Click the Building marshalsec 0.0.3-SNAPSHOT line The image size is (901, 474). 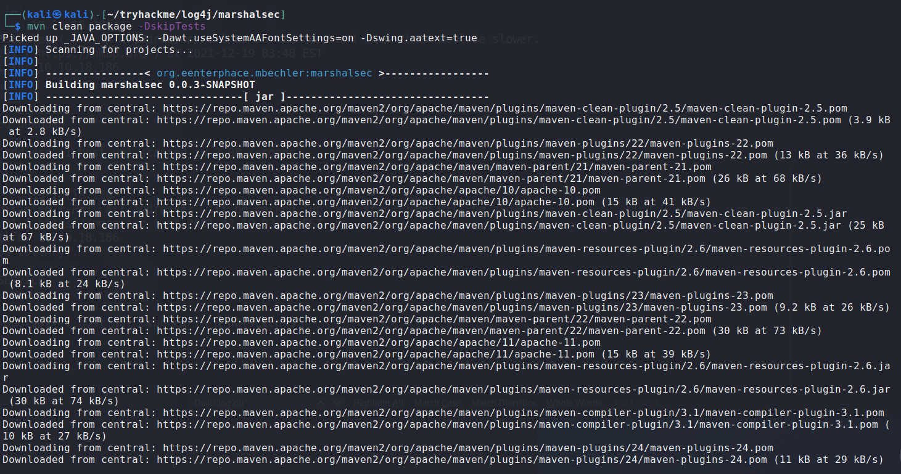pos(150,85)
